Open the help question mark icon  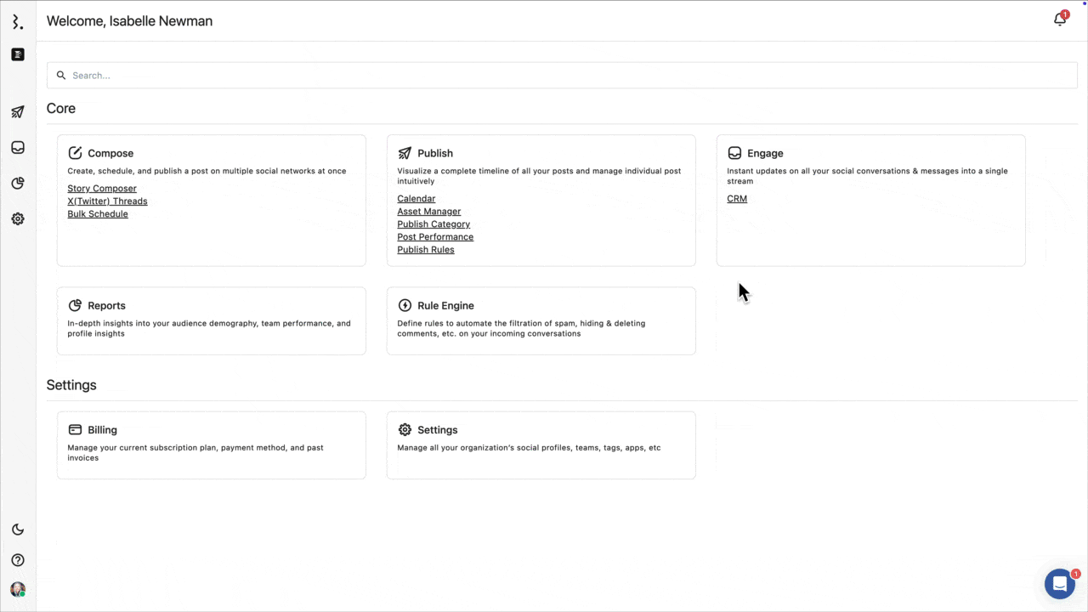[18, 560]
